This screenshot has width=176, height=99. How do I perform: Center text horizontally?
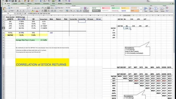coord(45,11)
